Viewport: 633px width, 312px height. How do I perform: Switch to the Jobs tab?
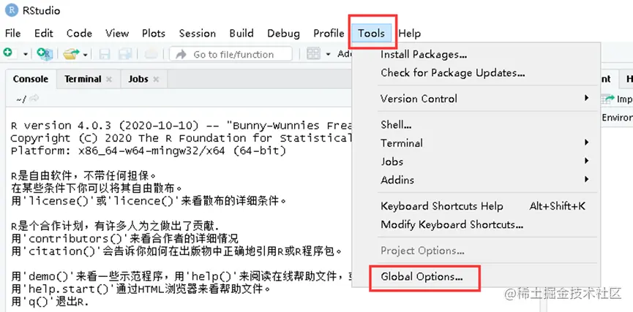[x=138, y=79]
